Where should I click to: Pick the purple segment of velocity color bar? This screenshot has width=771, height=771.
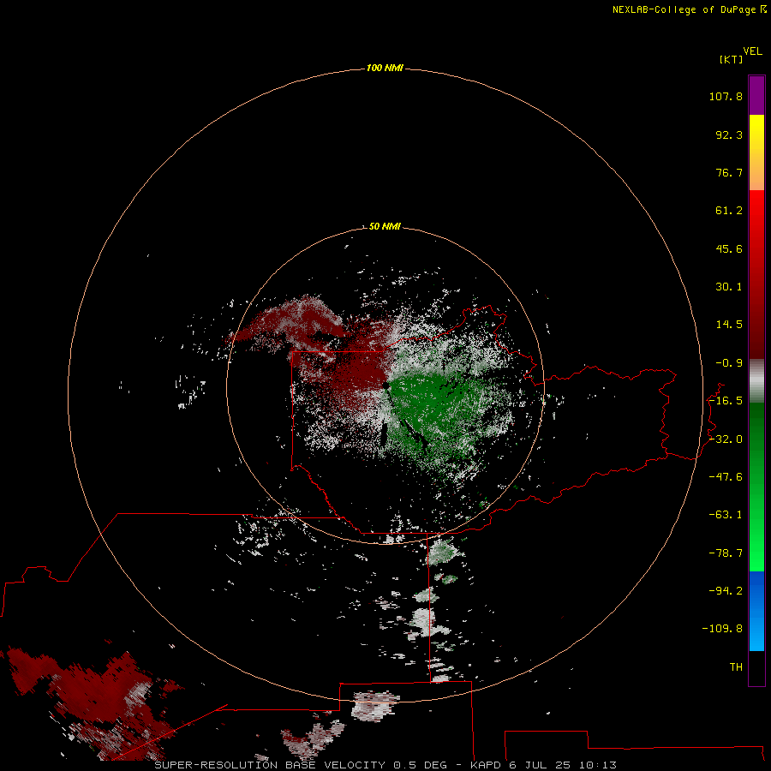coord(756,95)
